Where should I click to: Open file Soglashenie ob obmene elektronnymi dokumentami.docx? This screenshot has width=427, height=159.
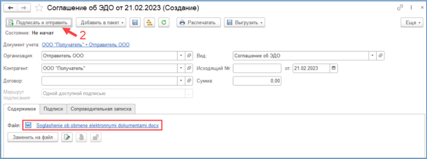[97, 126]
